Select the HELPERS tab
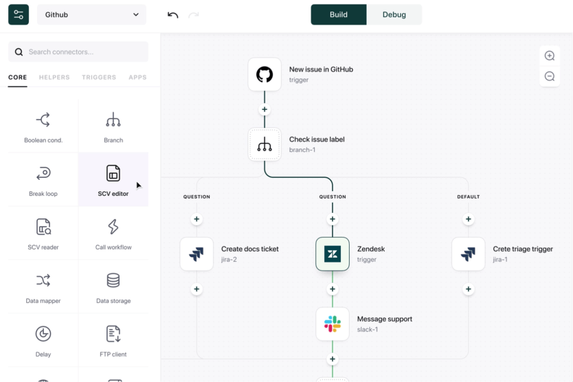The height and width of the screenshot is (382, 573). pos(54,78)
